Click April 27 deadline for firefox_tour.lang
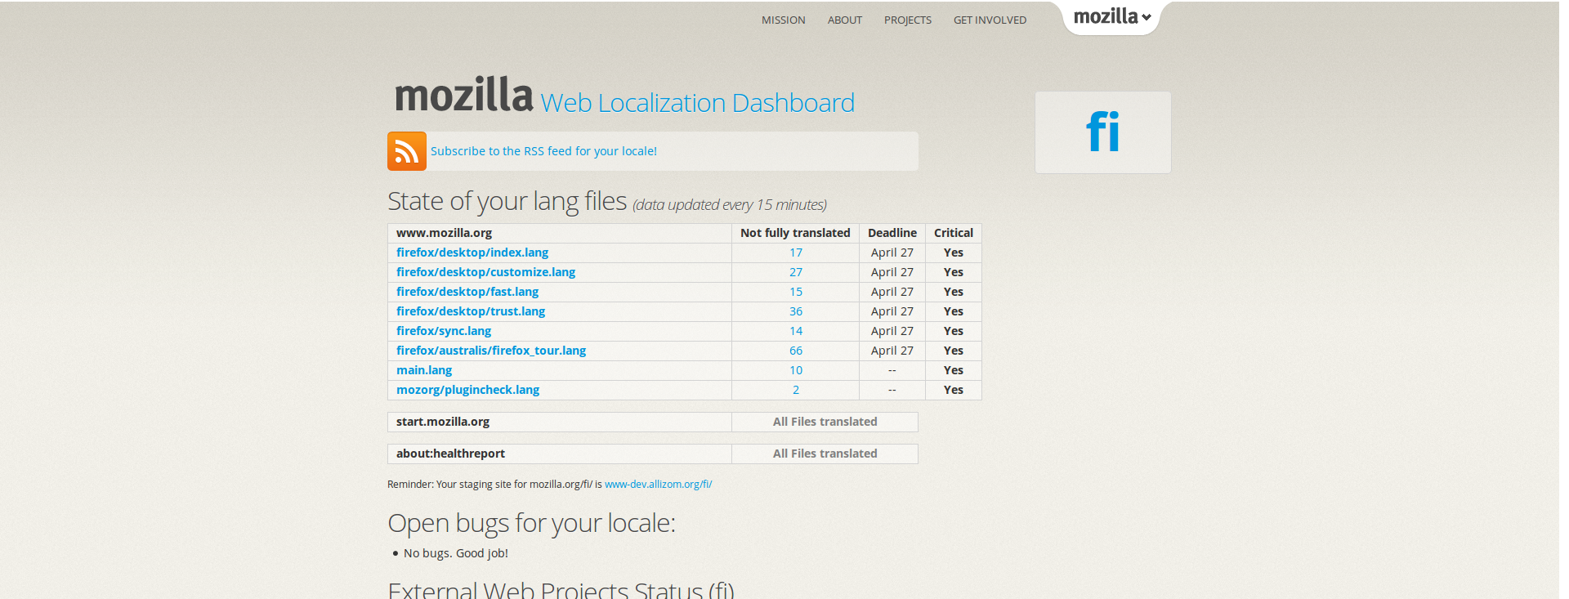 892,351
